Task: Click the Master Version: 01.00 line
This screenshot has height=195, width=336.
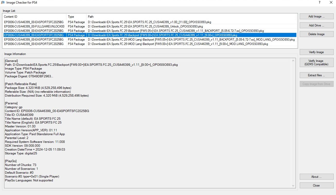Action: 20,126
